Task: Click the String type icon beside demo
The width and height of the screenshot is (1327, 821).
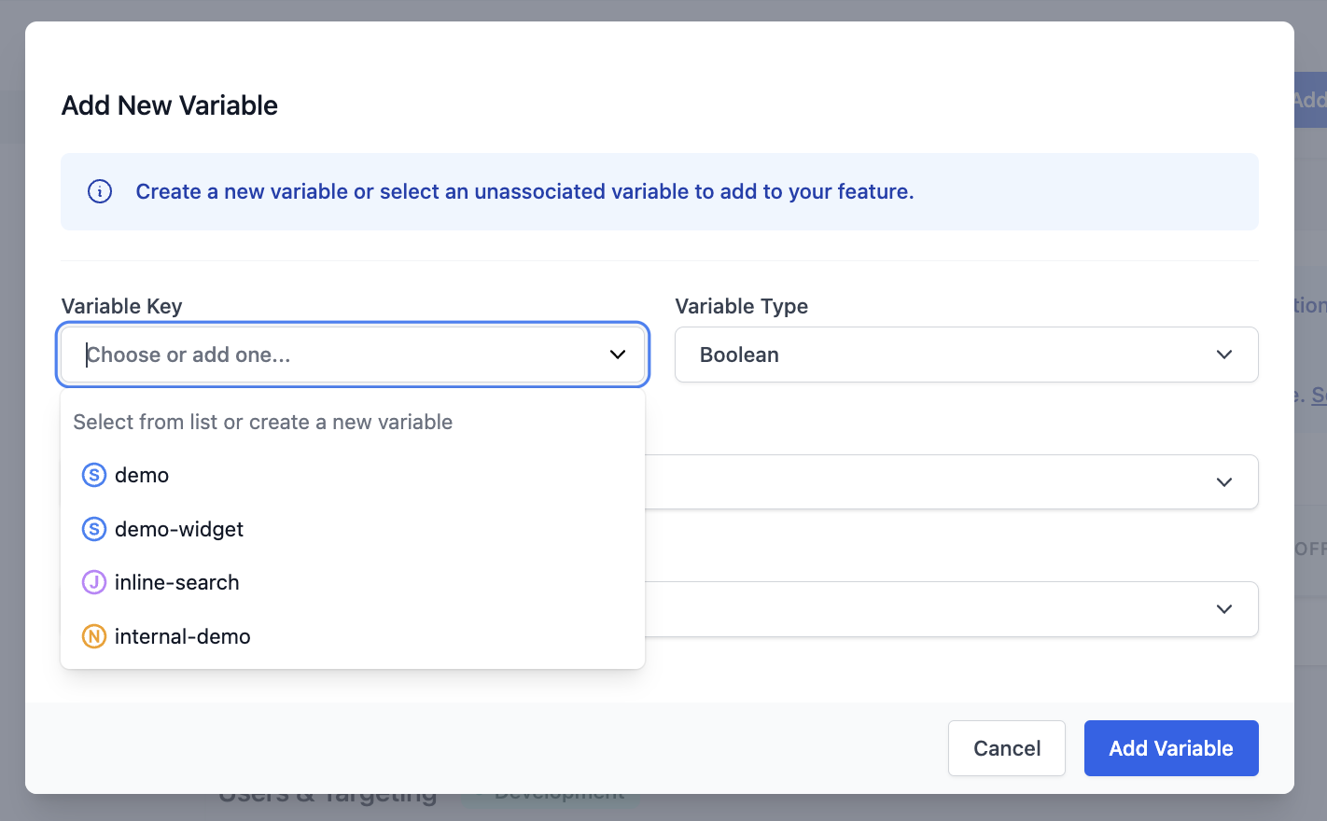Action: (x=93, y=475)
